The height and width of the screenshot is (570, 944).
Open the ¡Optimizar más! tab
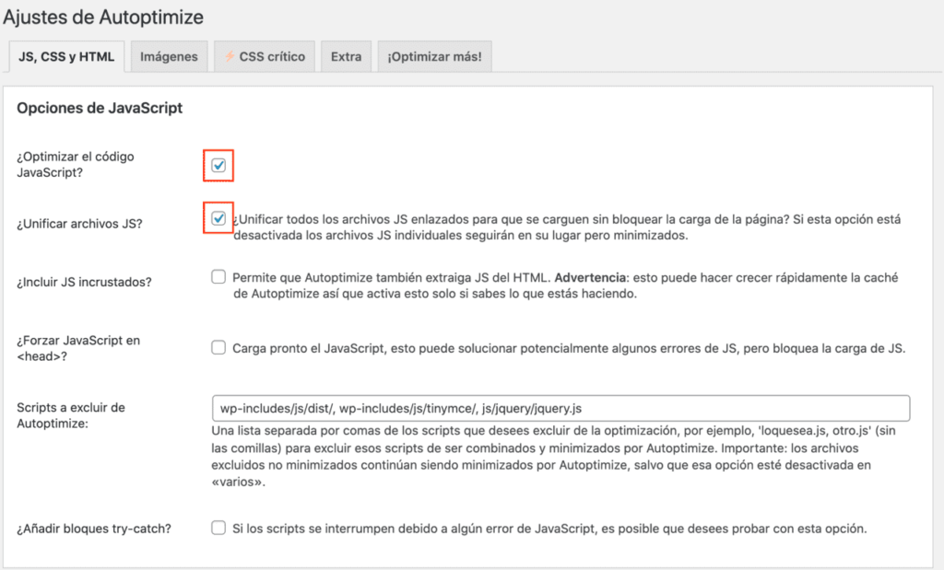pyautogui.click(x=434, y=56)
